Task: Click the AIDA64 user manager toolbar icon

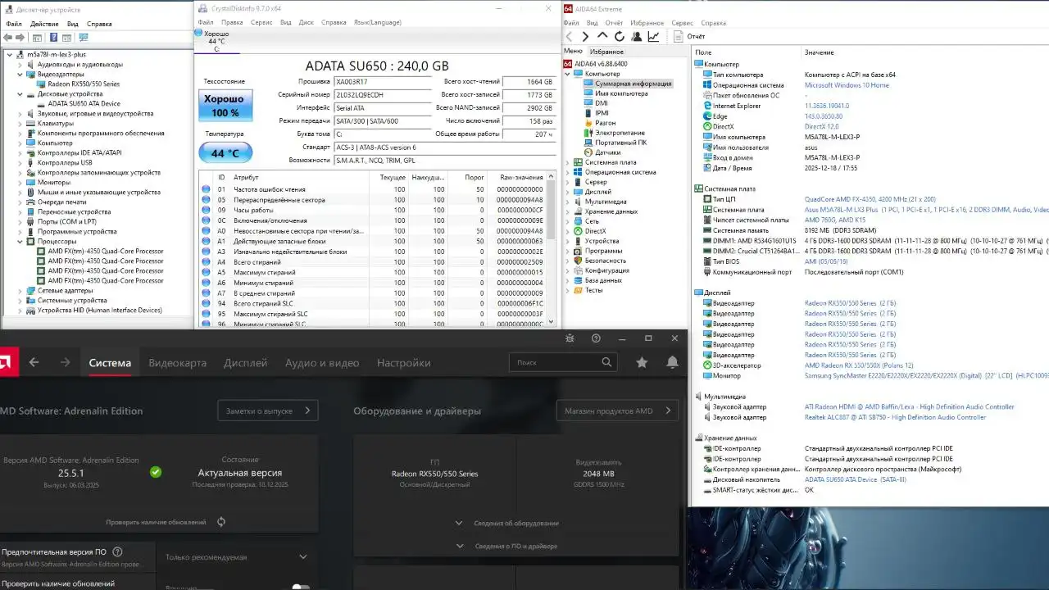Action: tap(637, 36)
